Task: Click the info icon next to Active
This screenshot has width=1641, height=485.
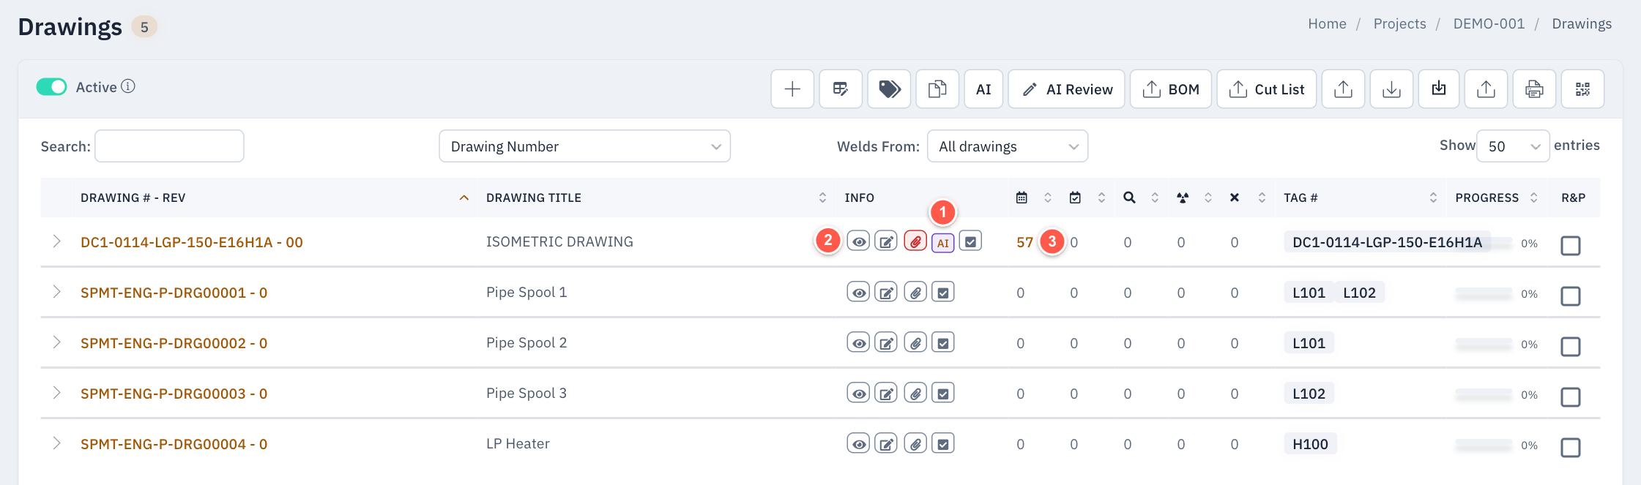Action: pyautogui.click(x=128, y=86)
